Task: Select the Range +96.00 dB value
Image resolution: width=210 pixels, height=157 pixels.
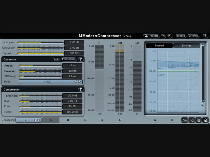Action: tap(72, 112)
